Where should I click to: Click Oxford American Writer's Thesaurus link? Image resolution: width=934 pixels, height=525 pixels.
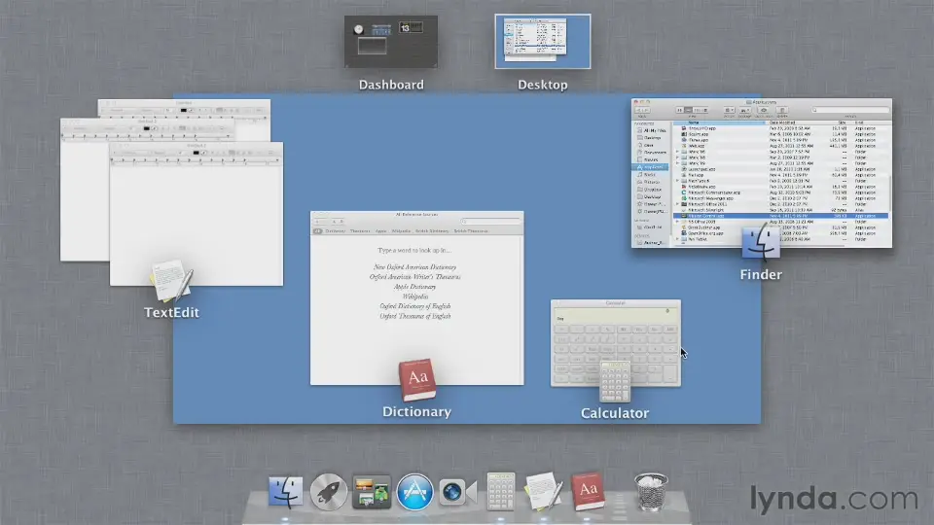click(414, 277)
